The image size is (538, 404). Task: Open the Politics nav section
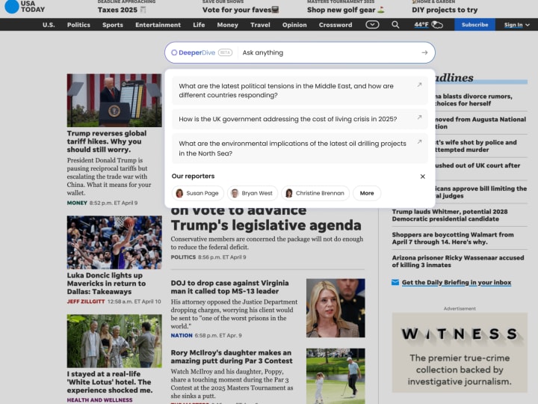point(78,25)
